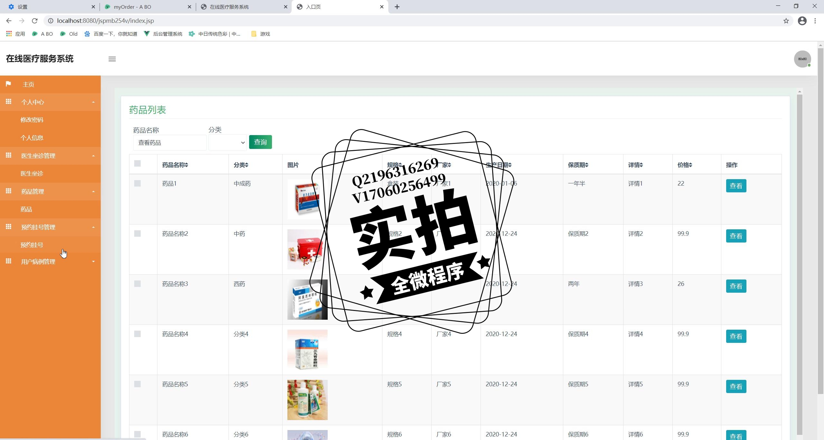Sort the table by 详情 column
Image resolution: width=824 pixels, height=440 pixels.
(636, 165)
